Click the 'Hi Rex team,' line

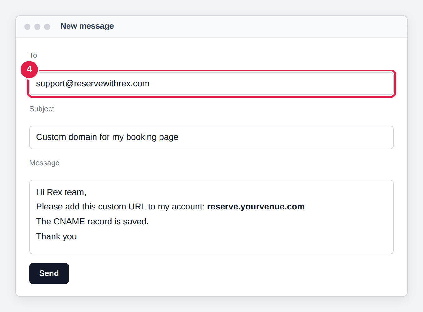pos(61,192)
